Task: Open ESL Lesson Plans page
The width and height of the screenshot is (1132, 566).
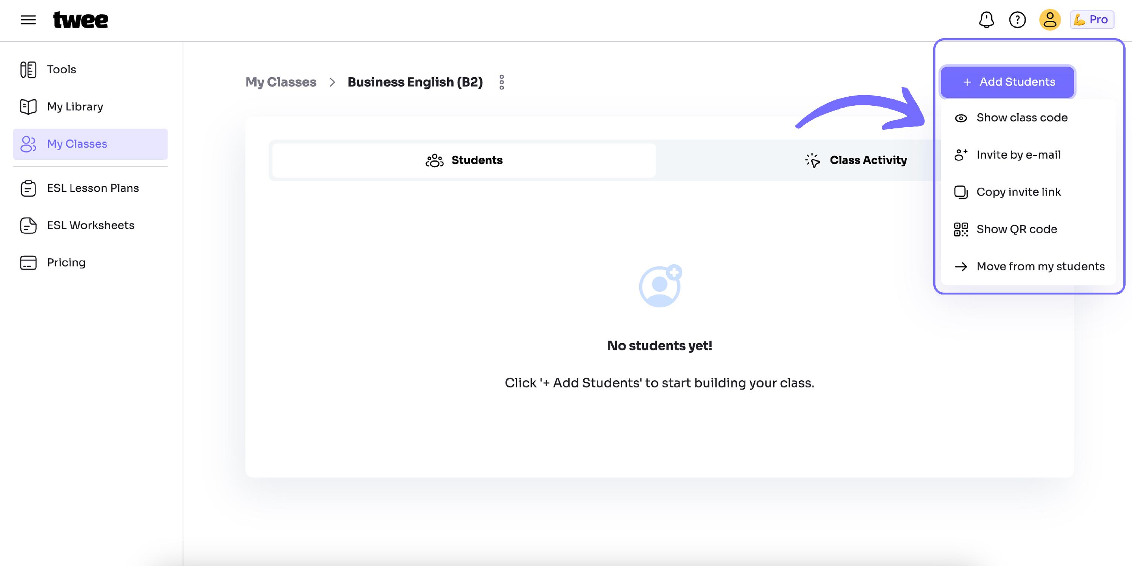Action: [x=90, y=188]
